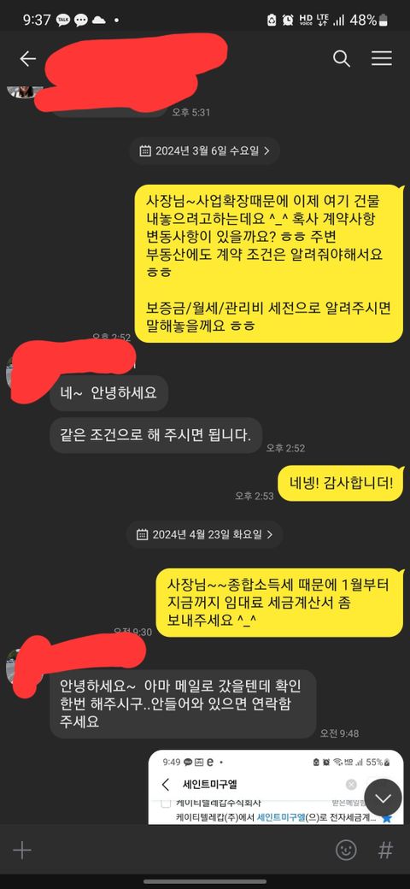Open the chat room hamburger menu
410x889 pixels.
382,59
